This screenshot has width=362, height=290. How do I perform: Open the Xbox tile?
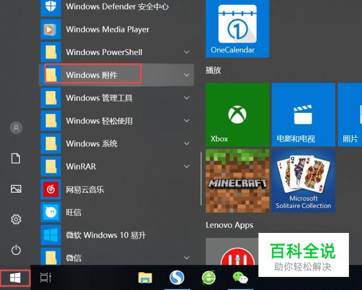(x=237, y=115)
